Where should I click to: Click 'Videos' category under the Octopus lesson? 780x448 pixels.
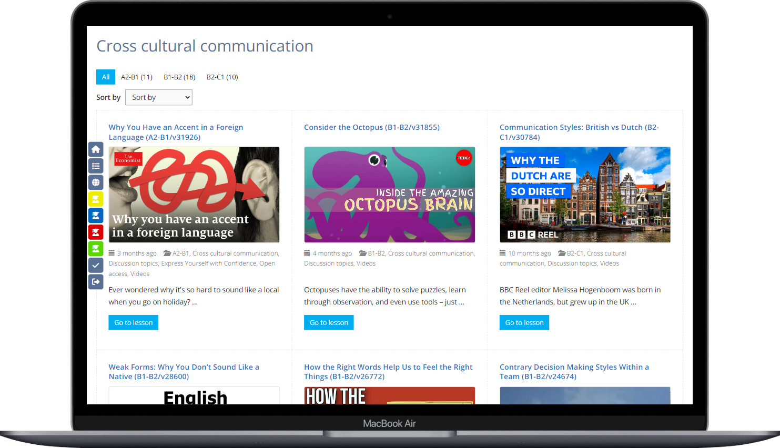[x=366, y=263]
